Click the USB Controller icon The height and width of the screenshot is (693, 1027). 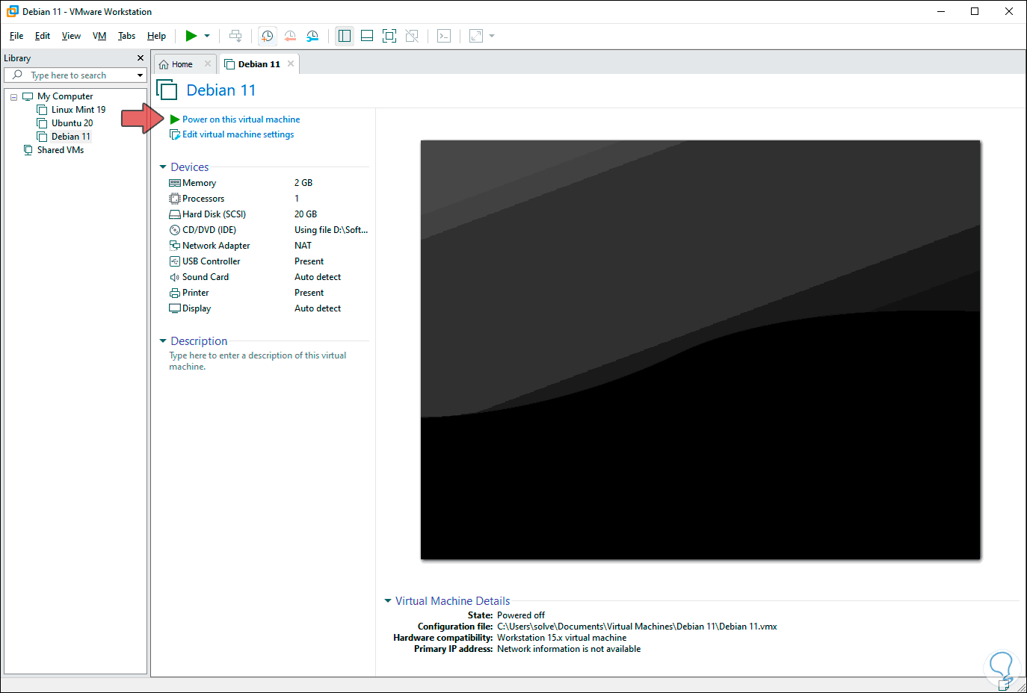[x=175, y=261]
